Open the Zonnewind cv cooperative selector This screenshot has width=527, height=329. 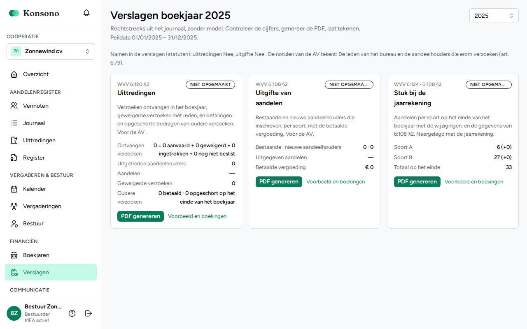pyautogui.click(x=51, y=51)
